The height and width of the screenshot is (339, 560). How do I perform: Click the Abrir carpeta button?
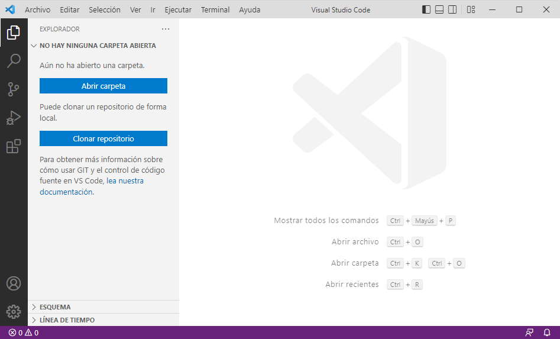103,86
